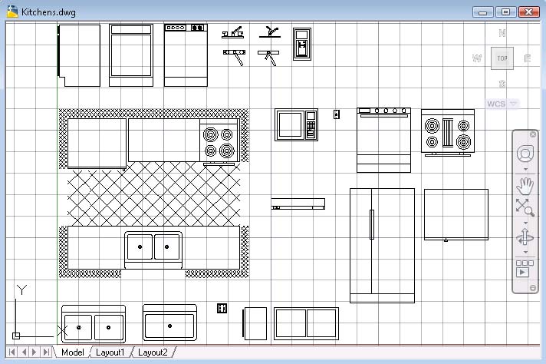546x364 pixels.
Task: Select the water dispenser block near top
Action: 302,44
